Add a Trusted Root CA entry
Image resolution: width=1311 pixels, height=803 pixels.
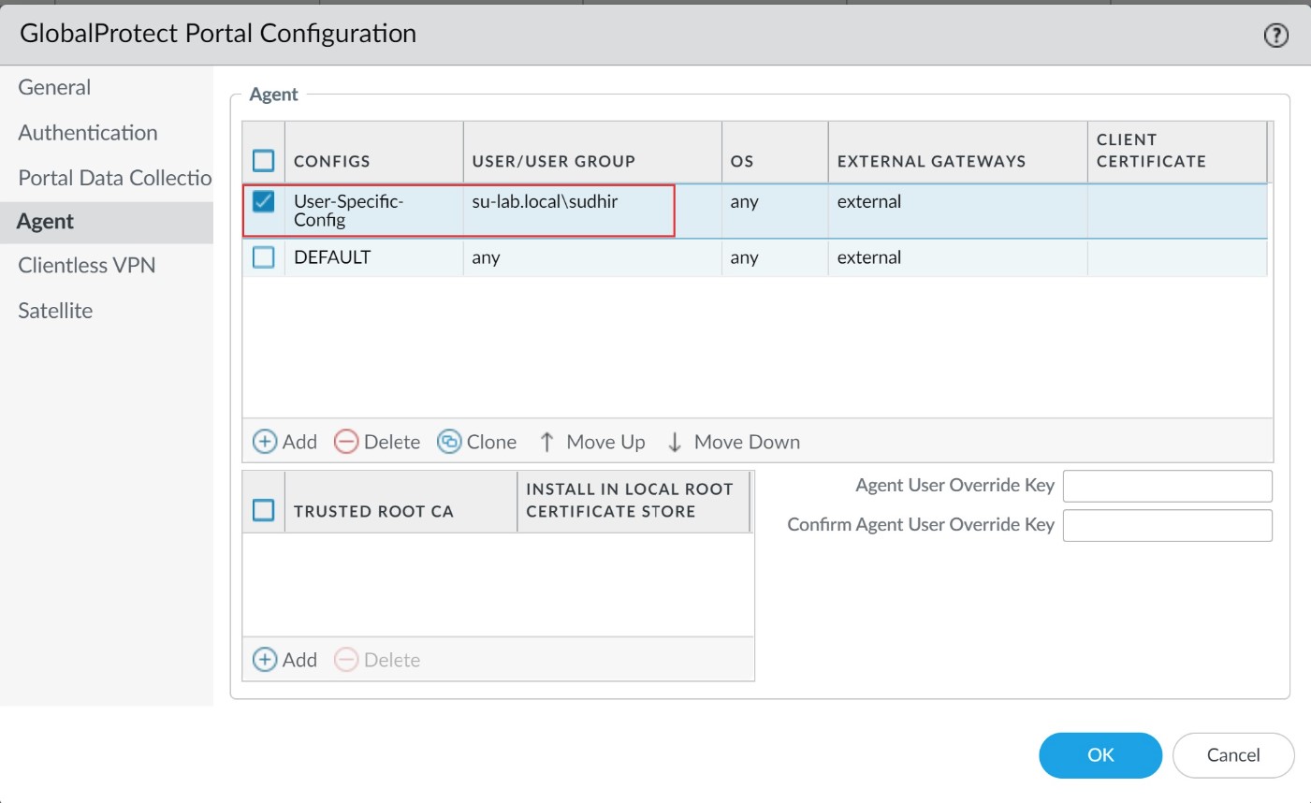[284, 659]
